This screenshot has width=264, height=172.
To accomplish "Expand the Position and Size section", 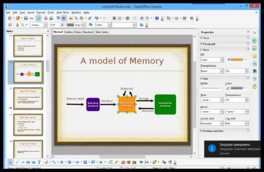I will (x=201, y=131).
